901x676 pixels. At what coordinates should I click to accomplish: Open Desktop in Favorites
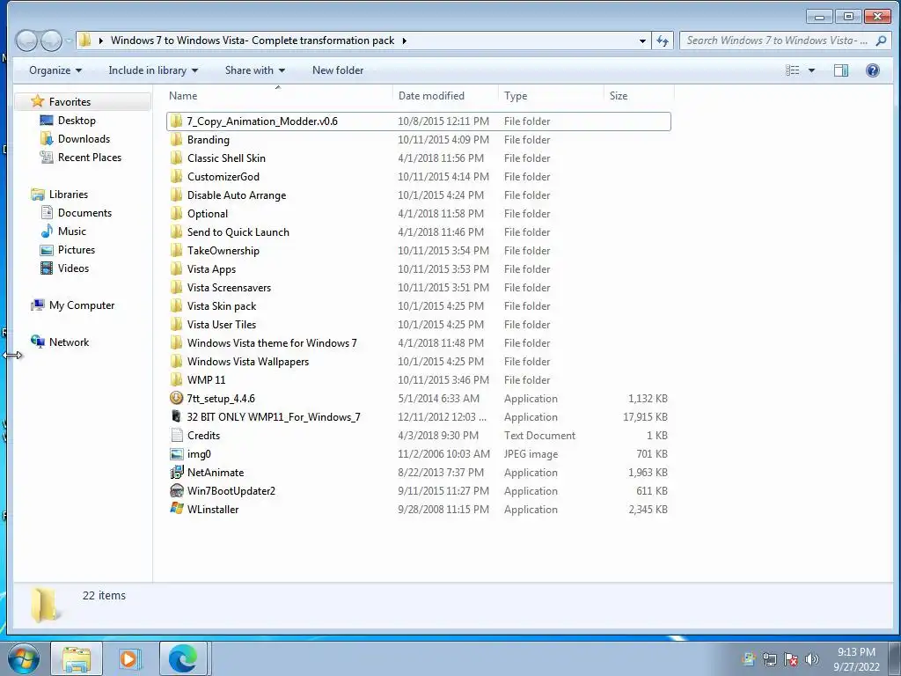(x=77, y=120)
